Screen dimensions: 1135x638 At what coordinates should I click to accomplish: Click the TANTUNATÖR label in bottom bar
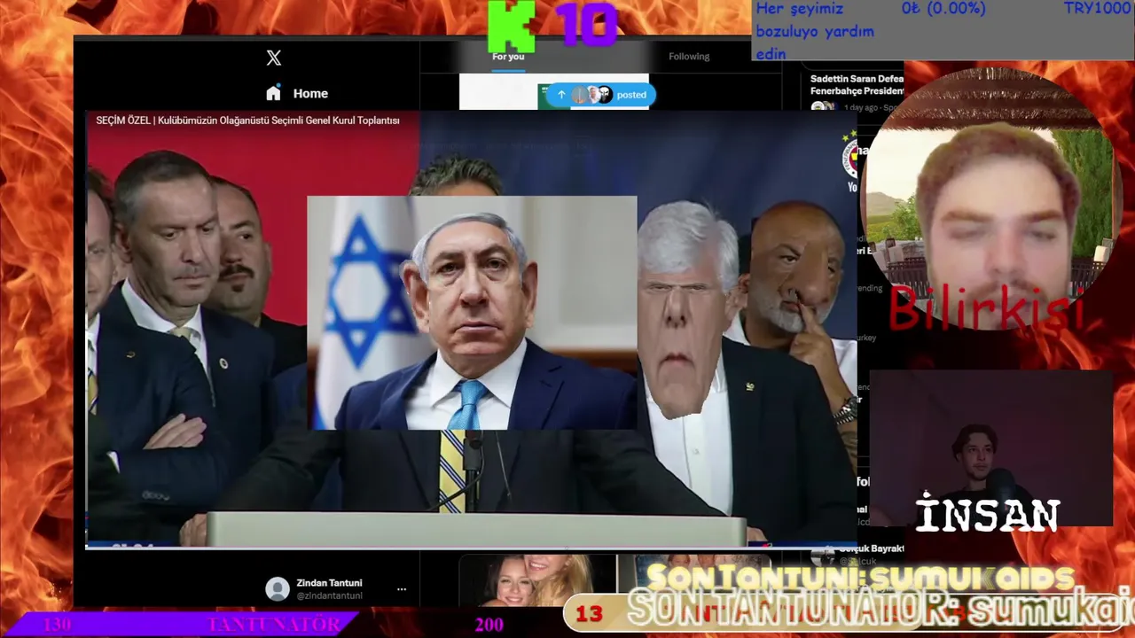(273, 625)
